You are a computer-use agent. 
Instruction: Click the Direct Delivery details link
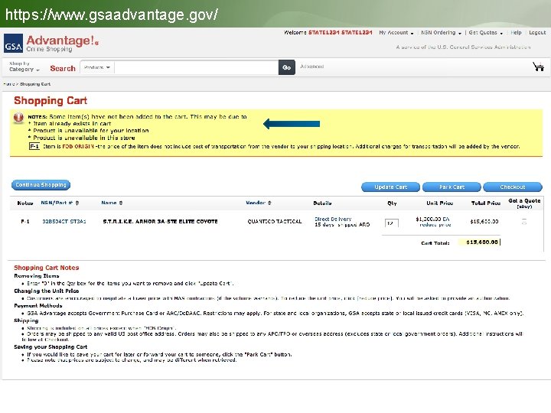(333, 219)
